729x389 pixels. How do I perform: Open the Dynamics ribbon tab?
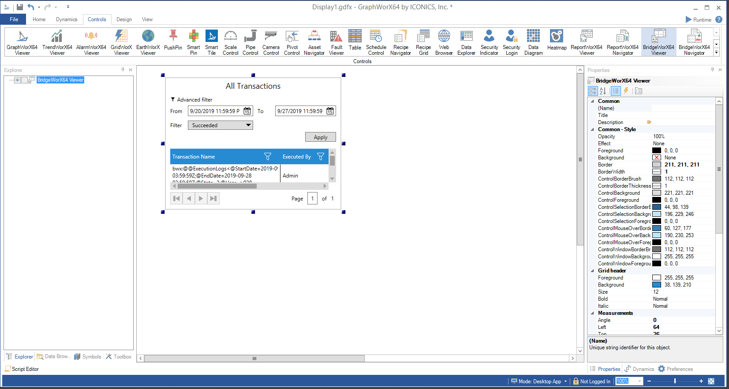[x=67, y=19]
